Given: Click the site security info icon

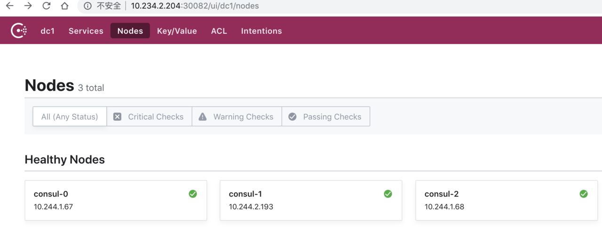Looking at the screenshot, I should [87, 6].
